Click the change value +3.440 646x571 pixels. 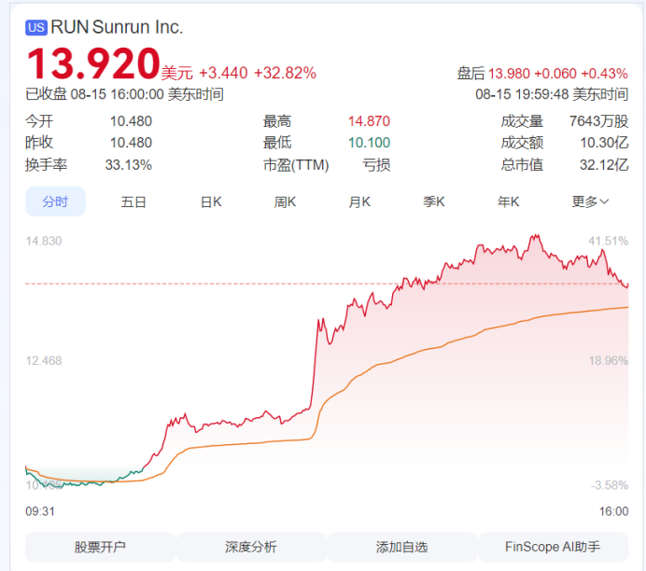coord(223,74)
